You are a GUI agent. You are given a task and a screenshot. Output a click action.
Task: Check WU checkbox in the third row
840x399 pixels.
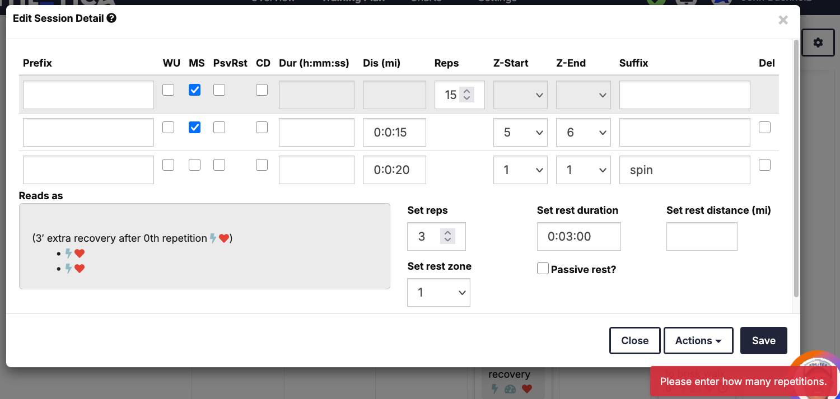[168, 165]
